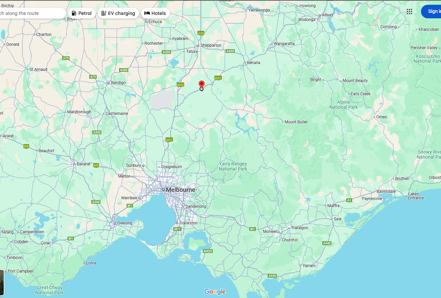Click the Frankston town label

pos(188,223)
